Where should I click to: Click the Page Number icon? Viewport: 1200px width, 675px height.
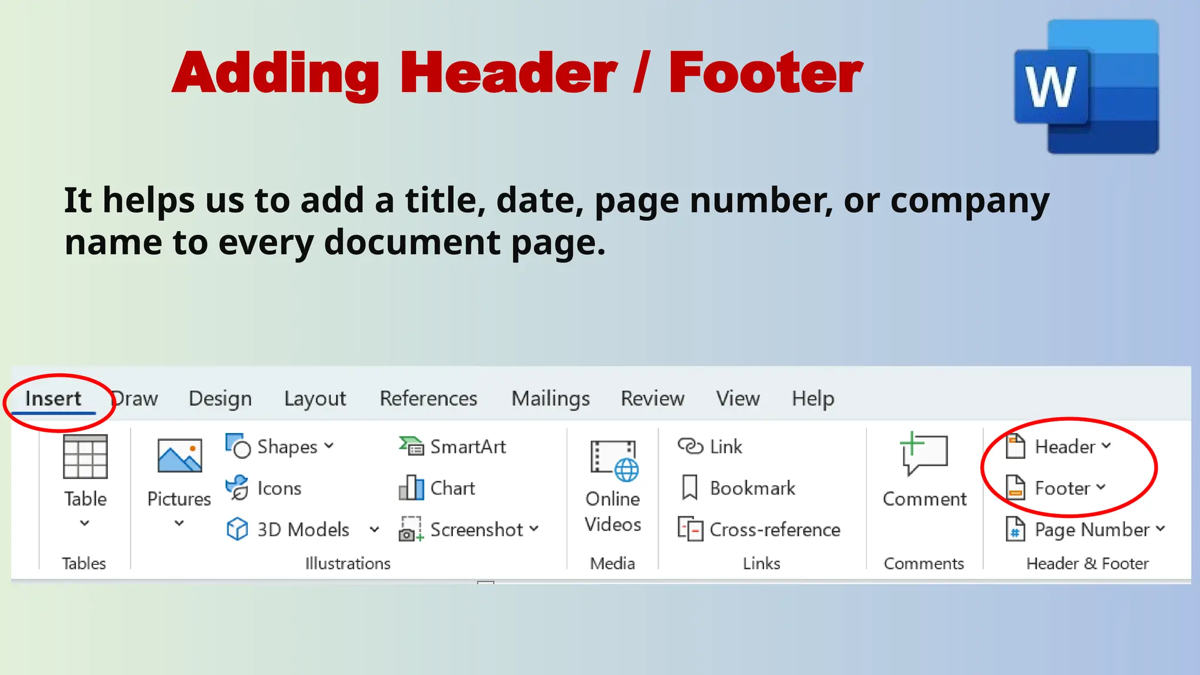(x=1015, y=529)
